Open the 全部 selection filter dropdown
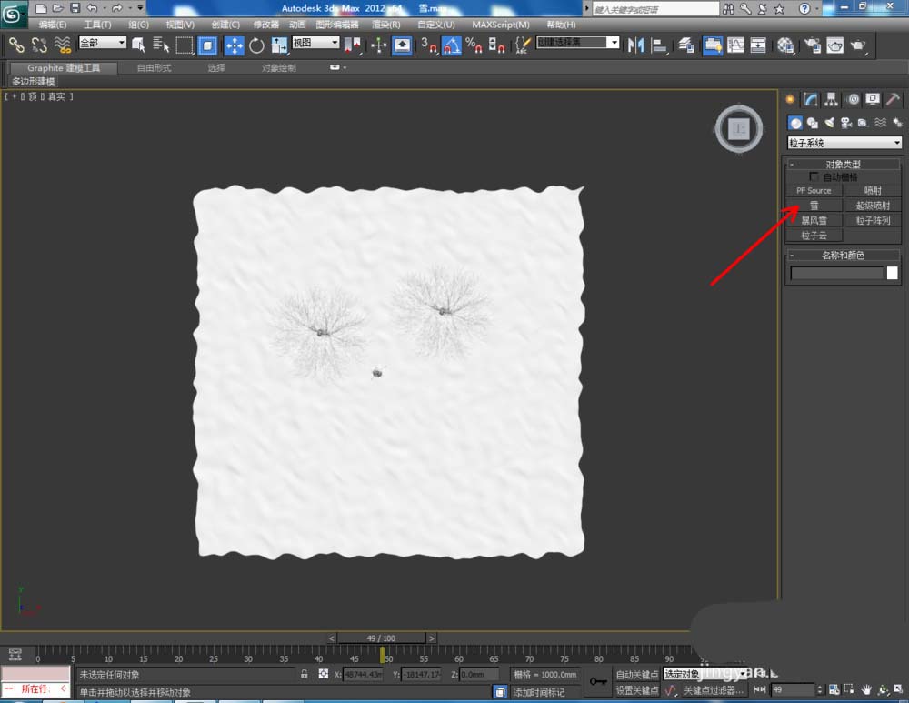The width and height of the screenshot is (909, 703). tap(103, 43)
